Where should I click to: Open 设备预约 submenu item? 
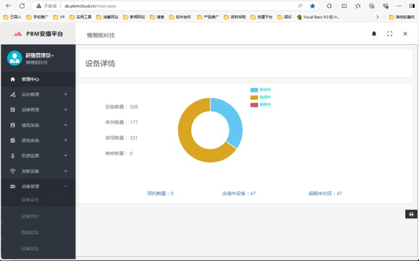[x=30, y=216]
